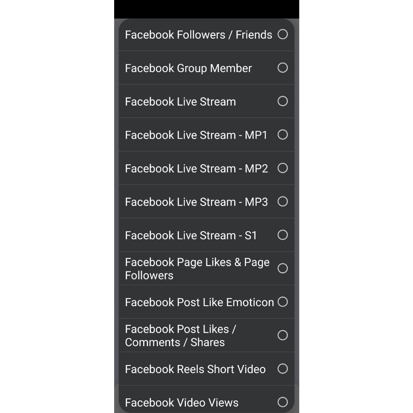Screen dimensions: 413x413
Task: Choose the Facebook Group Member radio button
Action: pos(283,68)
